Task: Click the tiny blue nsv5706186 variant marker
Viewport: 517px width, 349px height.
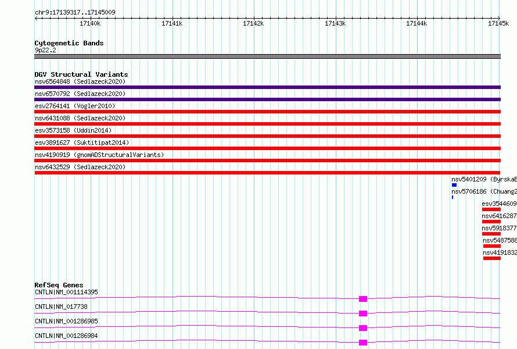Action: (x=453, y=197)
